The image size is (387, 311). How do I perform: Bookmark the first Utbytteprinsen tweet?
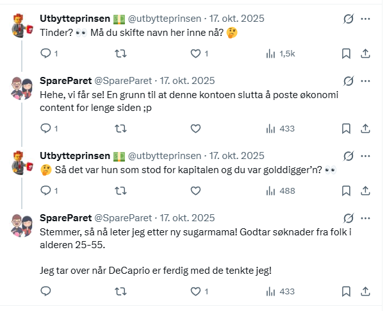[x=346, y=54]
